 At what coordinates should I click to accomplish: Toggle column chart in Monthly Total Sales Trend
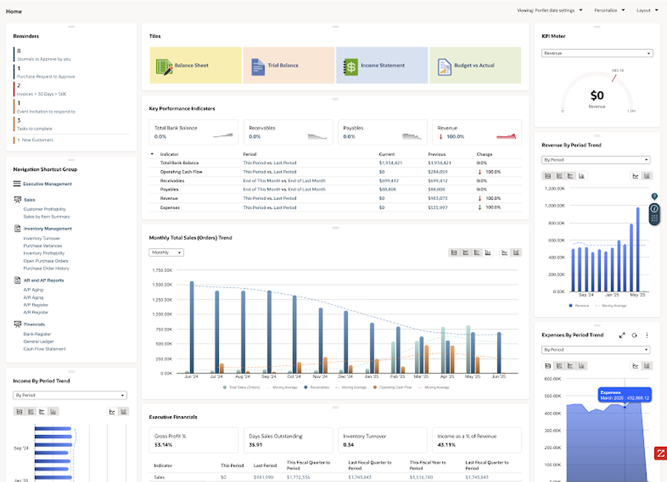click(488, 253)
